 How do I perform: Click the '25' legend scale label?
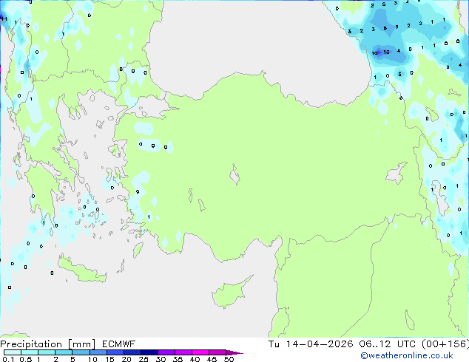pos(144,359)
